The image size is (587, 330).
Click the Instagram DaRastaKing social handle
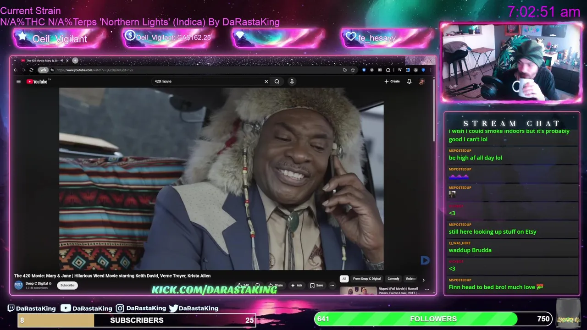coord(141,308)
